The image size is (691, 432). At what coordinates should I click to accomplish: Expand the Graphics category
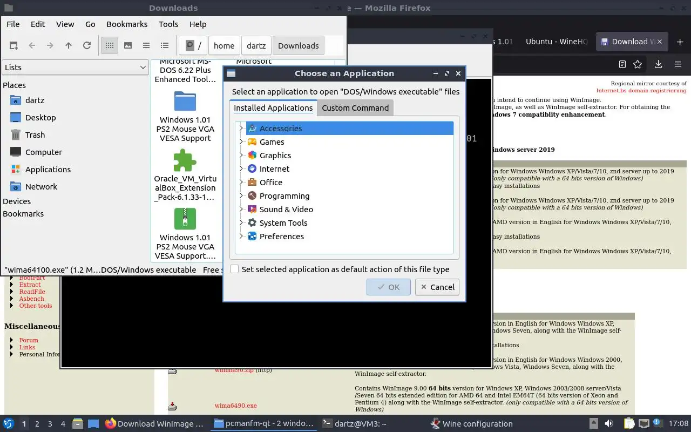point(241,156)
